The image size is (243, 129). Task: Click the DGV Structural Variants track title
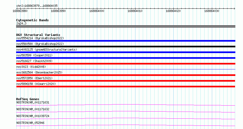pos(38,35)
